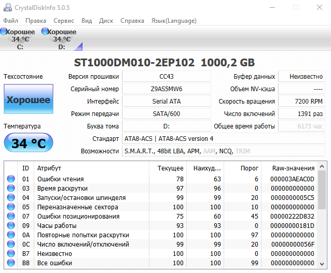The image size is (331, 273).
Task: Close the CrystalDiskInfo window
Action: click(x=320, y=8)
